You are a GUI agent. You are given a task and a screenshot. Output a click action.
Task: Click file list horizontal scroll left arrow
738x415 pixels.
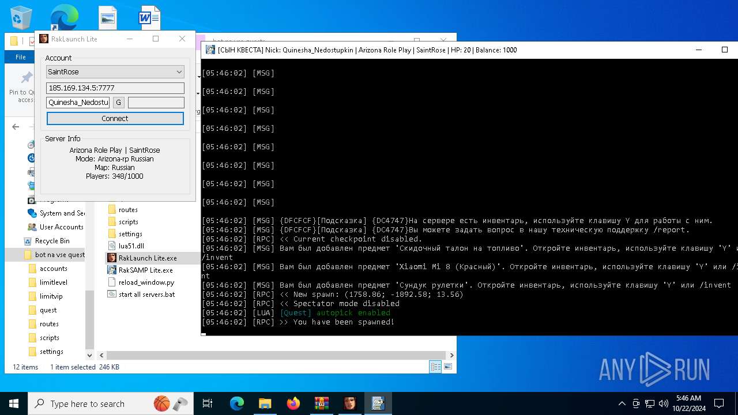click(101, 356)
